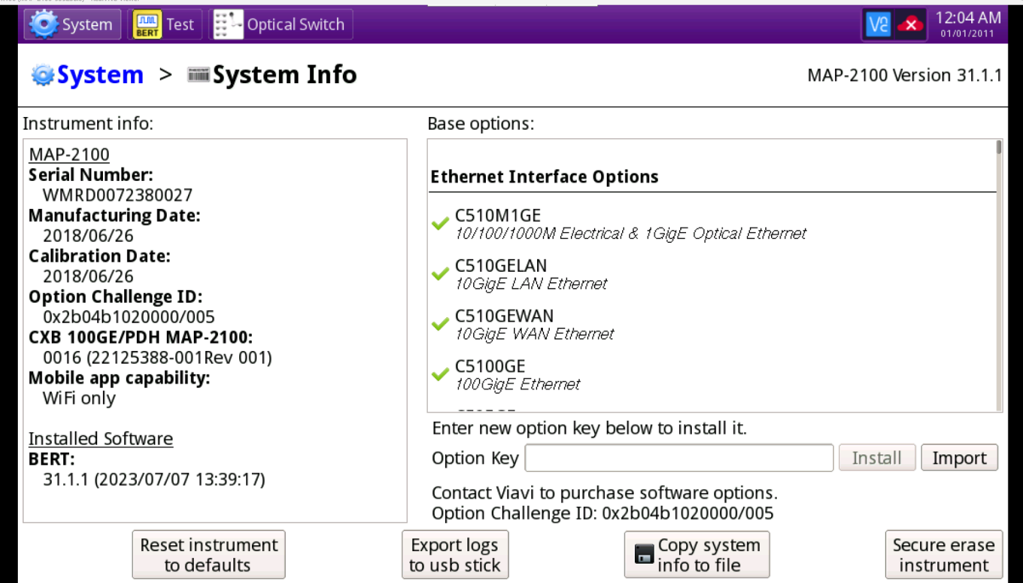
Task: Click the Optical Switch icon
Action: pos(228,24)
